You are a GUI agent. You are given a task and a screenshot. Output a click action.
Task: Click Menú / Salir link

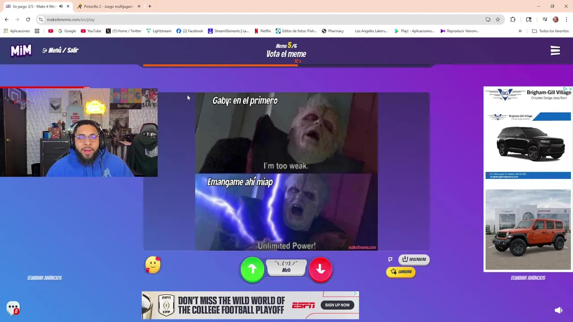[x=60, y=50]
